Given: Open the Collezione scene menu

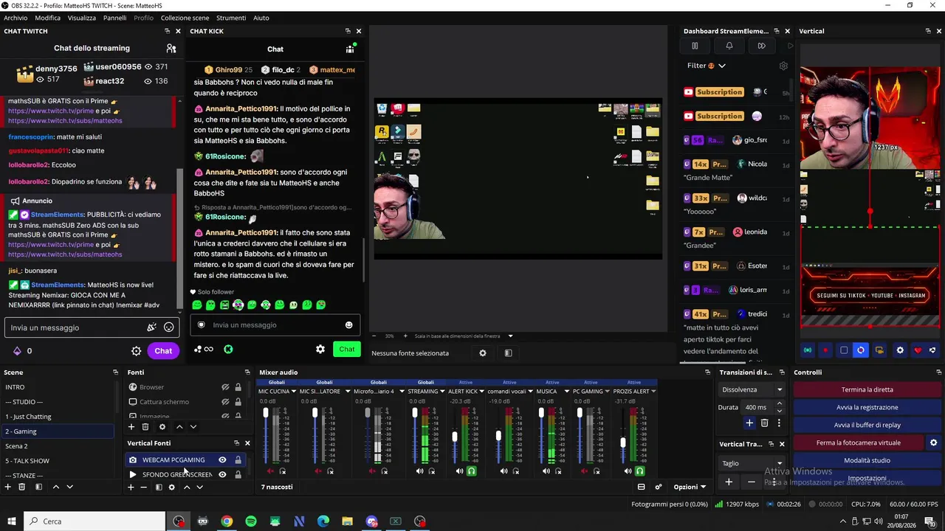Looking at the screenshot, I should pos(185,18).
